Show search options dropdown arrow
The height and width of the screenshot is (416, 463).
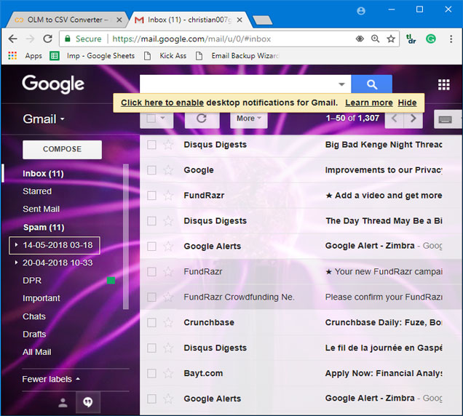(x=341, y=84)
